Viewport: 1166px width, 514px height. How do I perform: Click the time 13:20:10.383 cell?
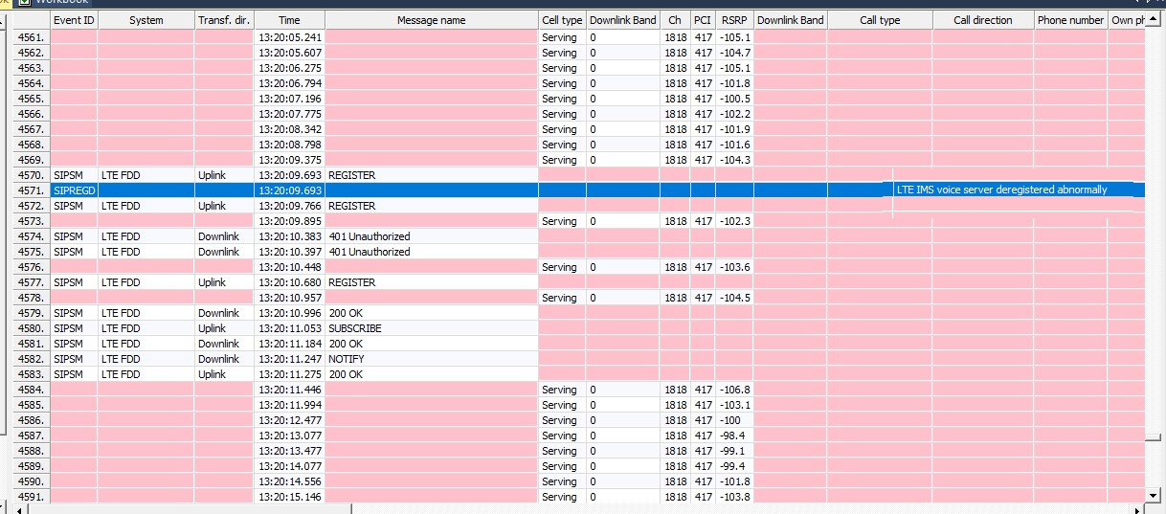pos(289,236)
